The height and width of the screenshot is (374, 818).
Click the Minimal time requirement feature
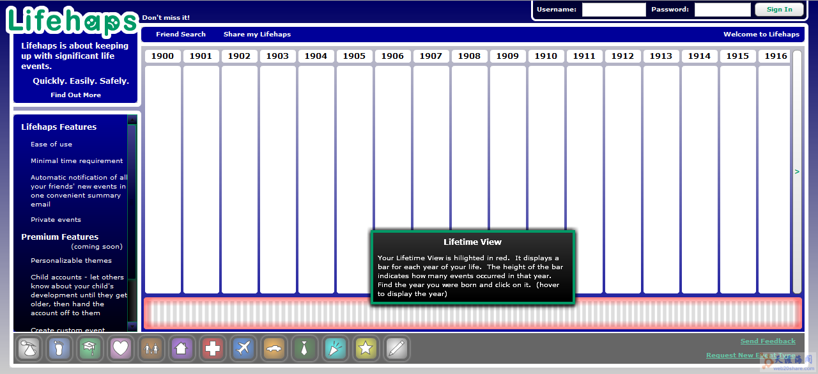pyautogui.click(x=77, y=161)
